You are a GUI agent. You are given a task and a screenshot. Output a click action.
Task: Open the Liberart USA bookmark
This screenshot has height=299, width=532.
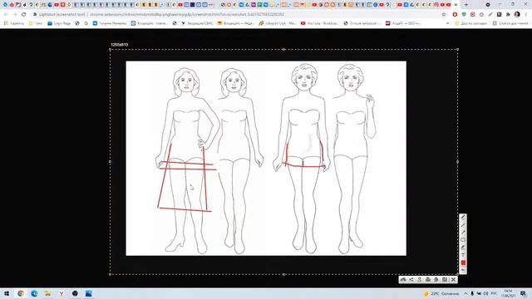point(277,23)
